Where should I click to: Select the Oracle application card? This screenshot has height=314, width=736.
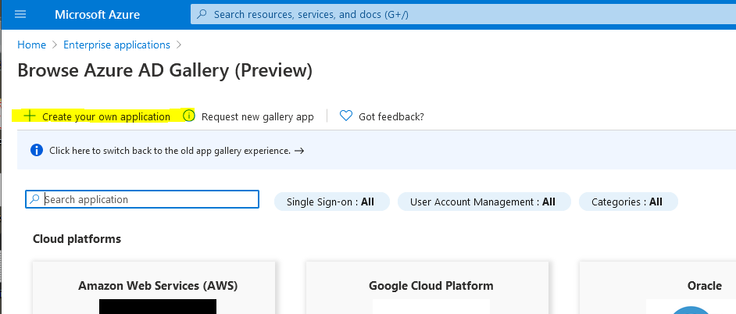(x=658, y=287)
